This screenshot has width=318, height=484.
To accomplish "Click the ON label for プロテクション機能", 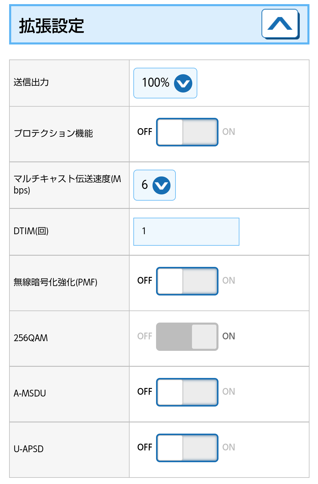I will coord(228,132).
